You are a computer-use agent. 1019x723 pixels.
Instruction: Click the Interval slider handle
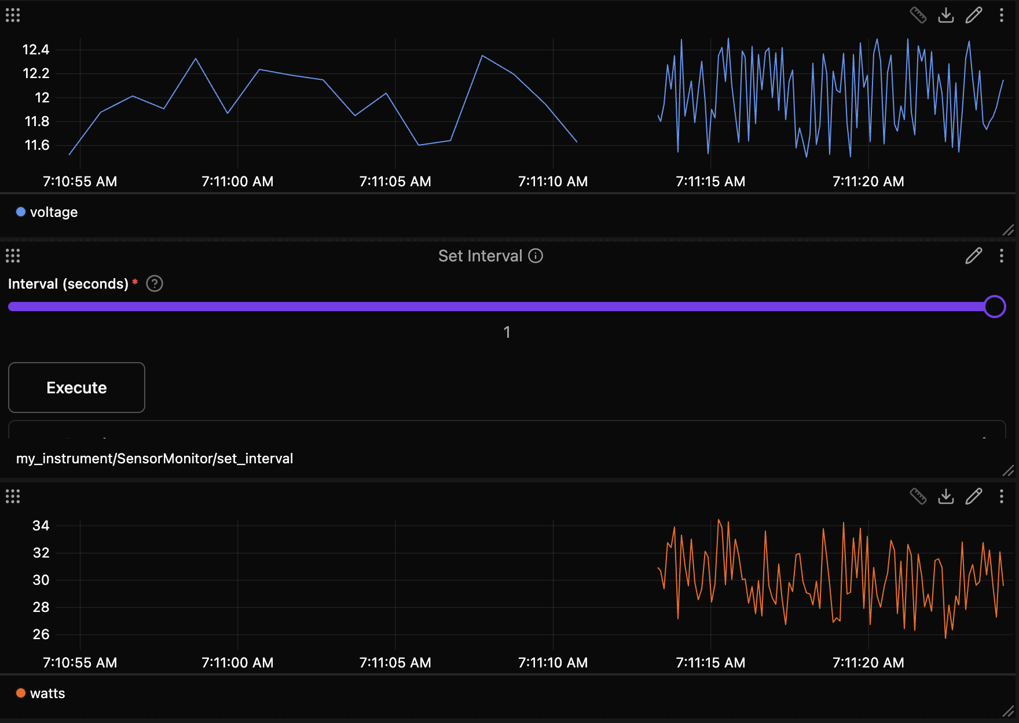pyautogui.click(x=995, y=307)
